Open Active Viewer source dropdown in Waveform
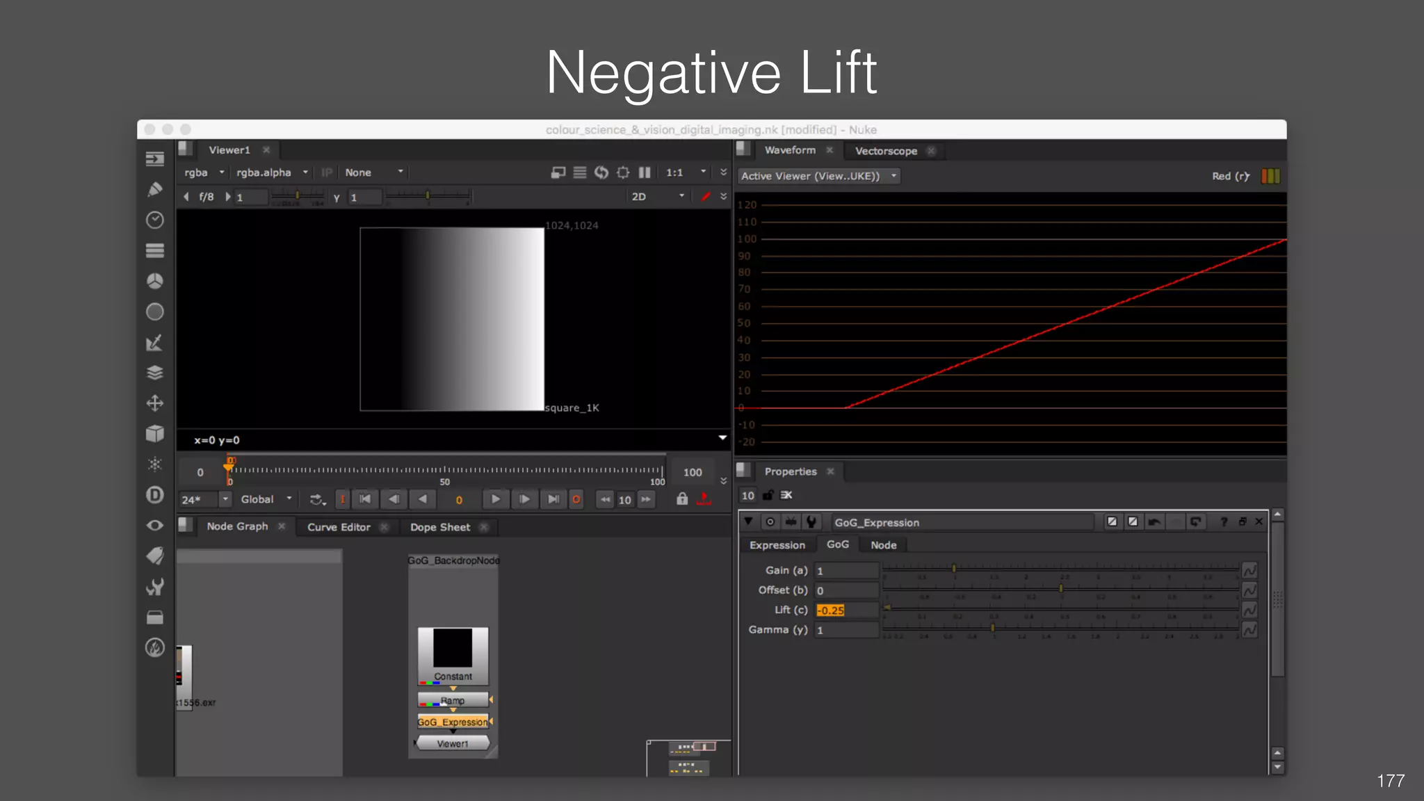The image size is (1424, 801). point(819,176)
